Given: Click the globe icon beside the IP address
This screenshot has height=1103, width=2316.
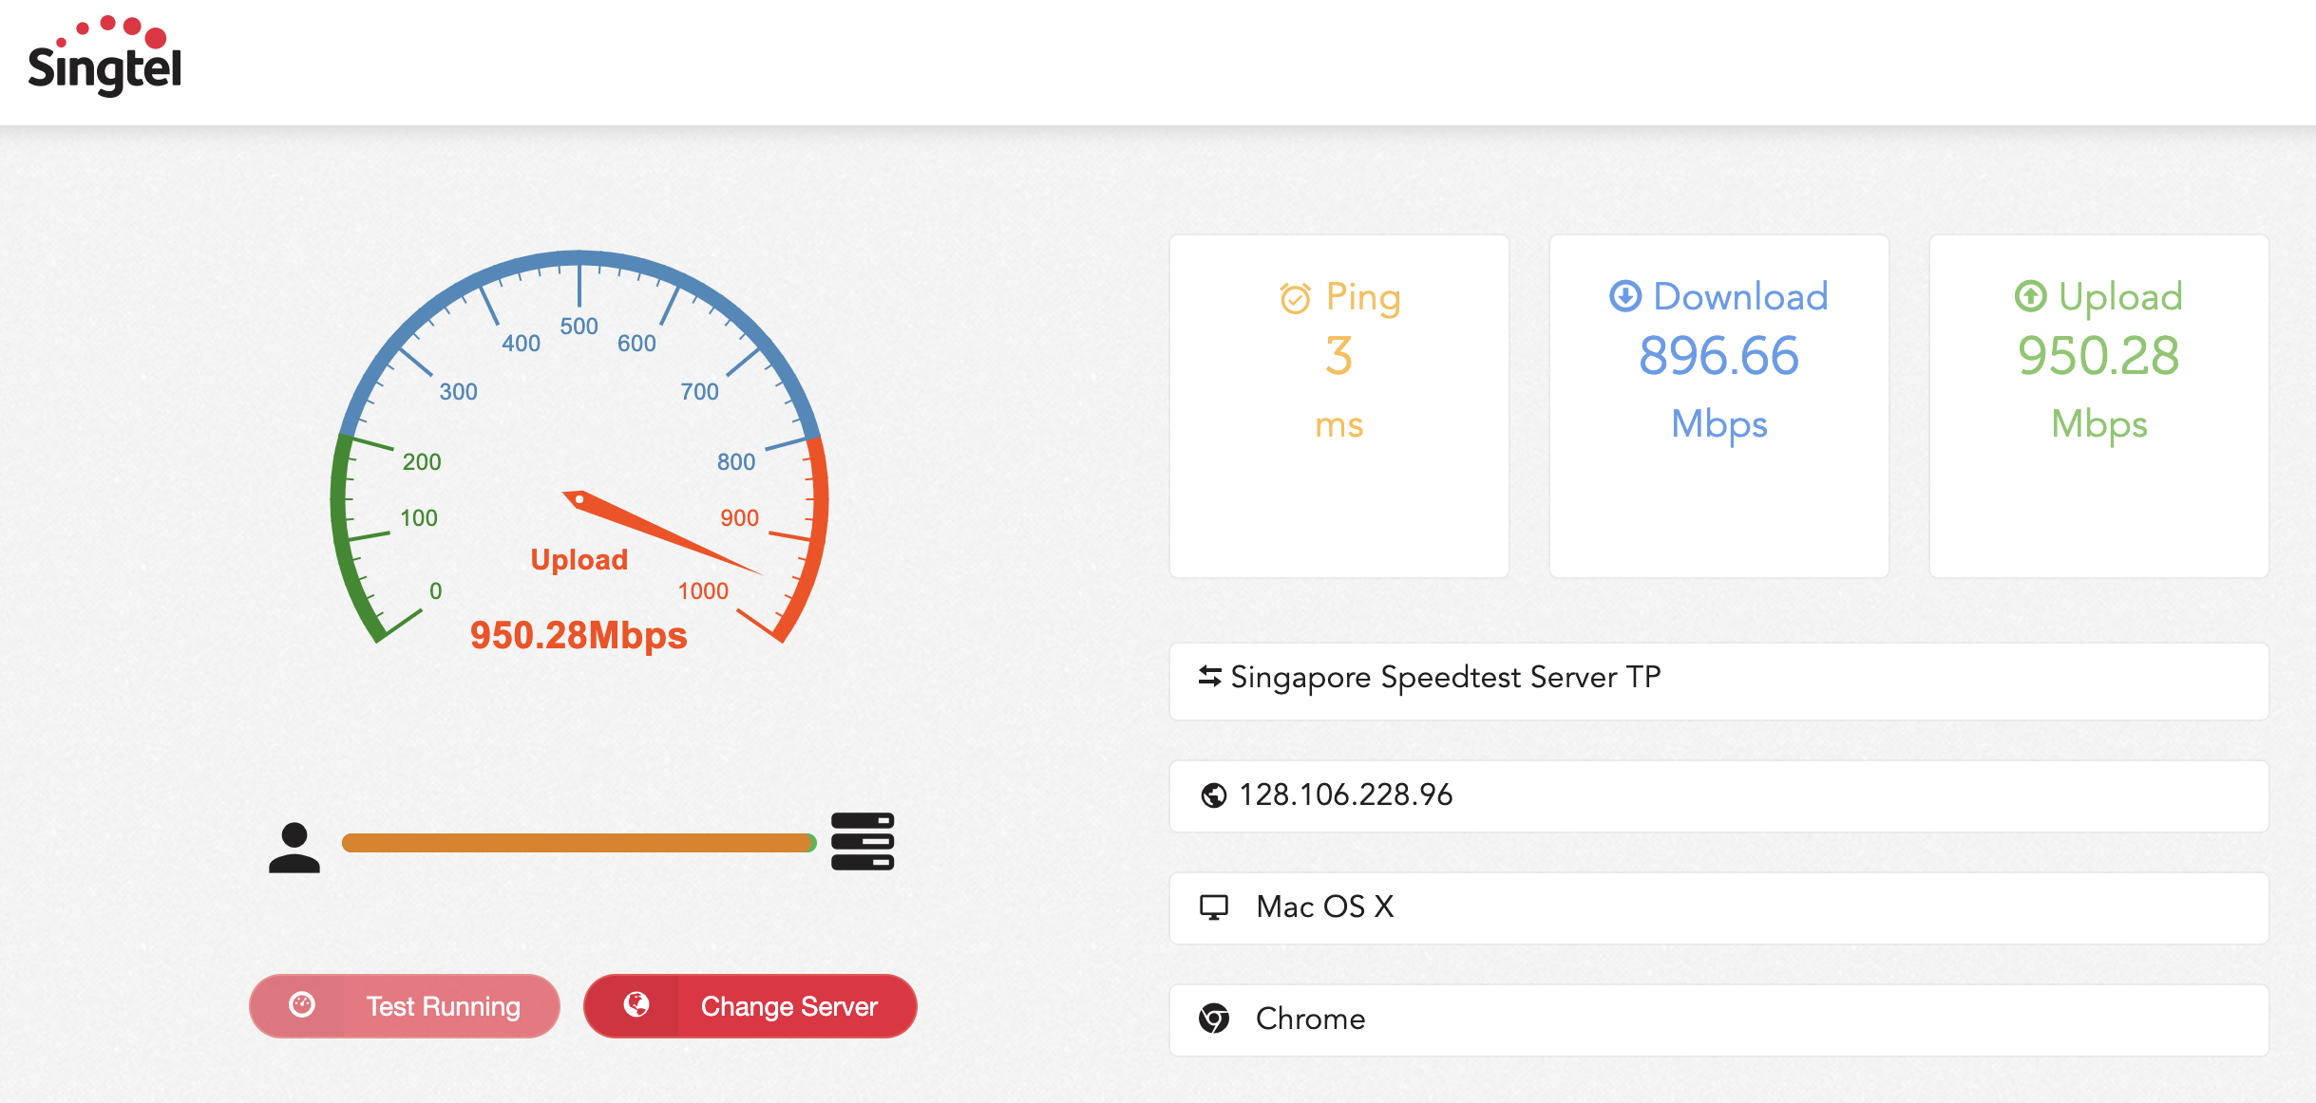Looking at the screenshot, I should [x=1213, y=795].
